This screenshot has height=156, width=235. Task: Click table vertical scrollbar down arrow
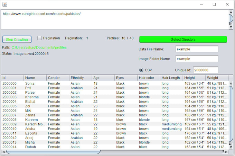(231, 147)
